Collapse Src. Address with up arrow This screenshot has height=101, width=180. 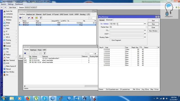[x=145, y=24]
